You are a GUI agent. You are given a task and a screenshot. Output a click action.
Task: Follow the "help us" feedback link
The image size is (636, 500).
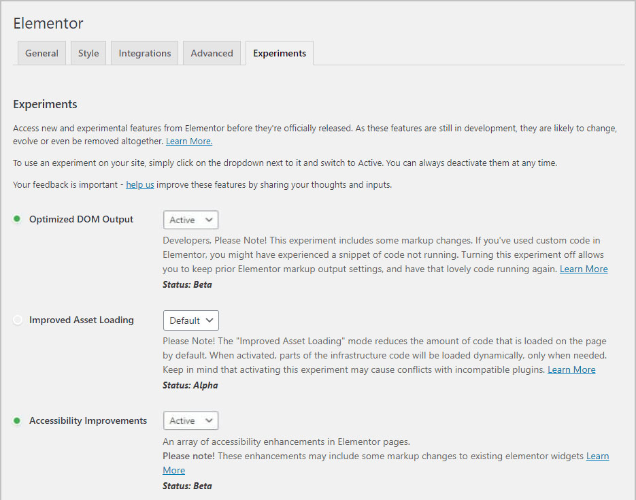[x=140, y=184]
